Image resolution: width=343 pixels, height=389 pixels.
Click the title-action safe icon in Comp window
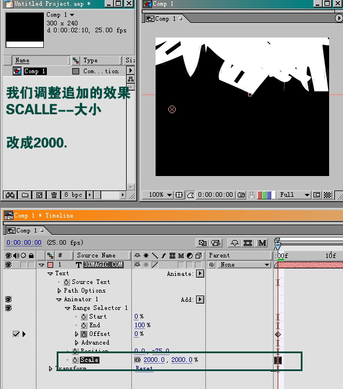click(179, 194)
